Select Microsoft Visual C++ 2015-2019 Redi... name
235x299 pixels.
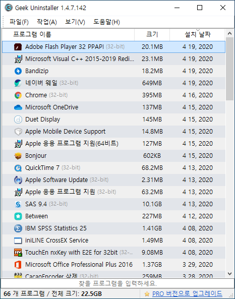[80, 59]
